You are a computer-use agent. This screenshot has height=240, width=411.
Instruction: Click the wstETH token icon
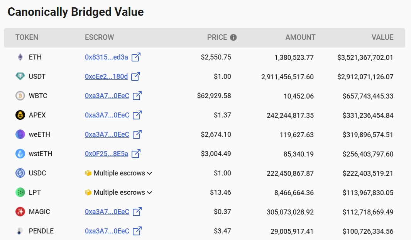(x=20, y=153)
